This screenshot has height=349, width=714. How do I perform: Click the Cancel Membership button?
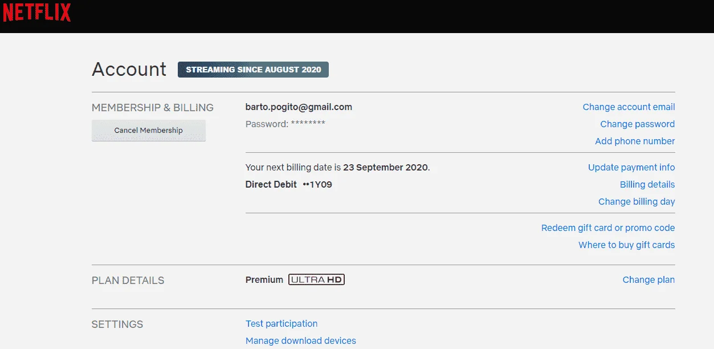[149, 131]
